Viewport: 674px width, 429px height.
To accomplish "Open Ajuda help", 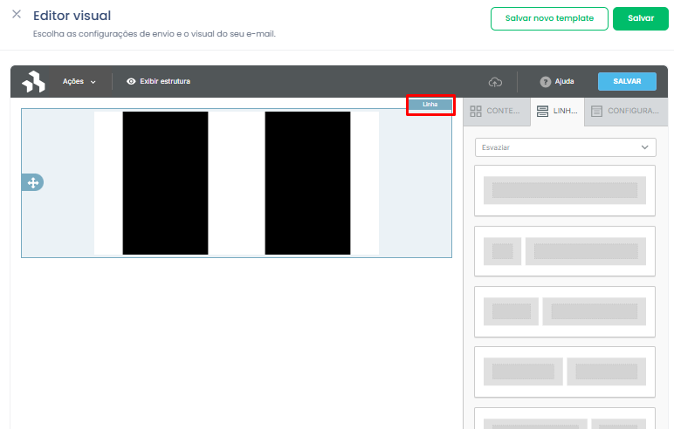I will [557, 82].
